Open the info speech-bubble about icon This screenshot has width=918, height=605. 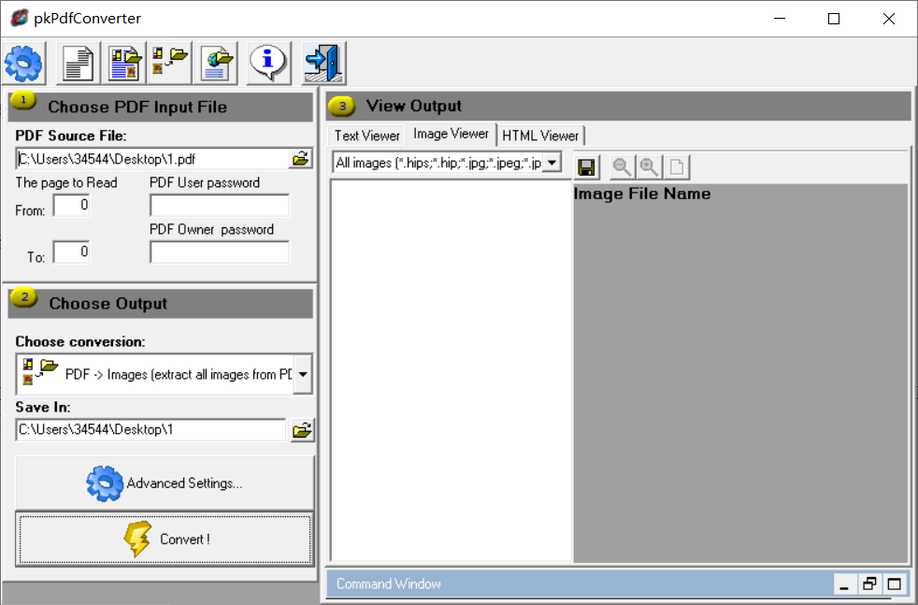[268, 64]
